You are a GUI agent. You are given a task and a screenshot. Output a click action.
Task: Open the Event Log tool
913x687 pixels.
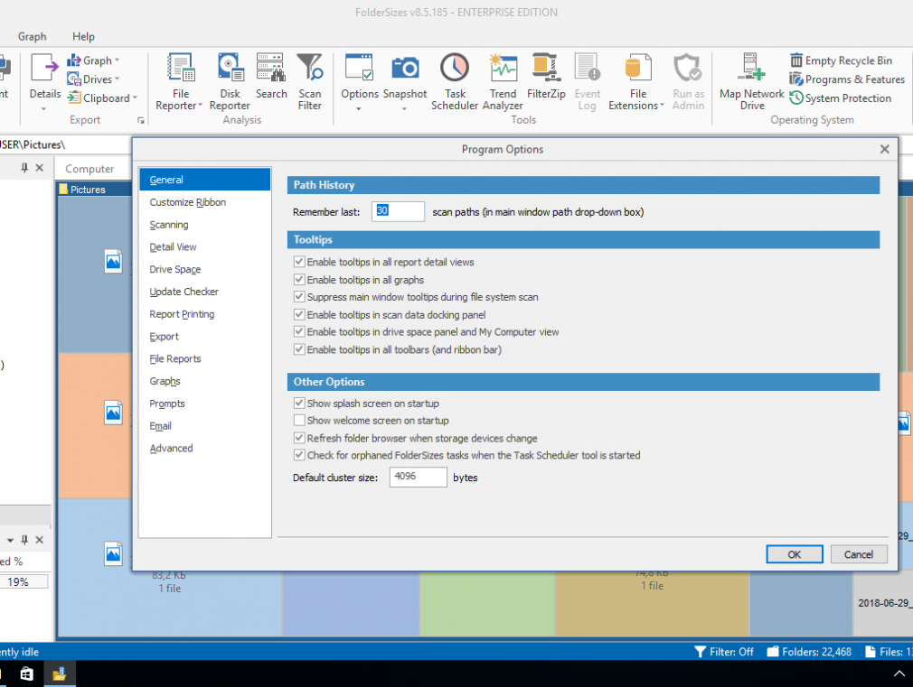pyautogui.click(x=587, y=82)
